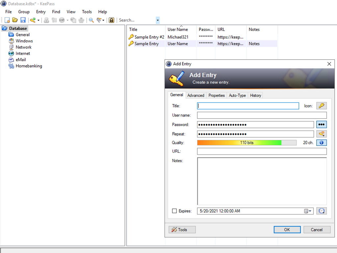Select the General group folder
This screenshot has width=337, height=253.
click(23, 35)
